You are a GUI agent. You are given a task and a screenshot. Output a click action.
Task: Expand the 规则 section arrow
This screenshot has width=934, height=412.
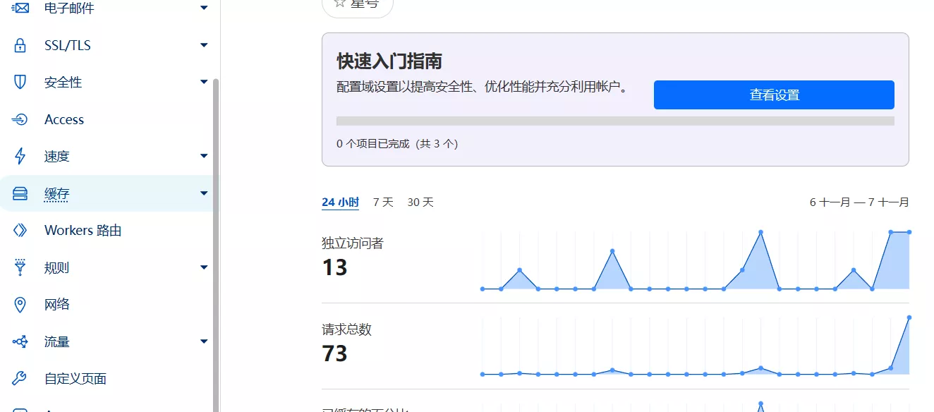[204, 267]
